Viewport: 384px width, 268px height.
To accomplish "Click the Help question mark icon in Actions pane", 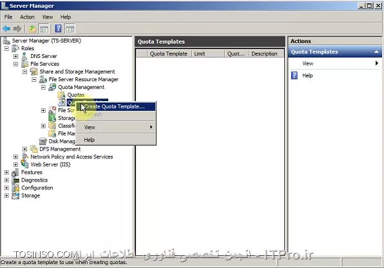I will [294, 75].
